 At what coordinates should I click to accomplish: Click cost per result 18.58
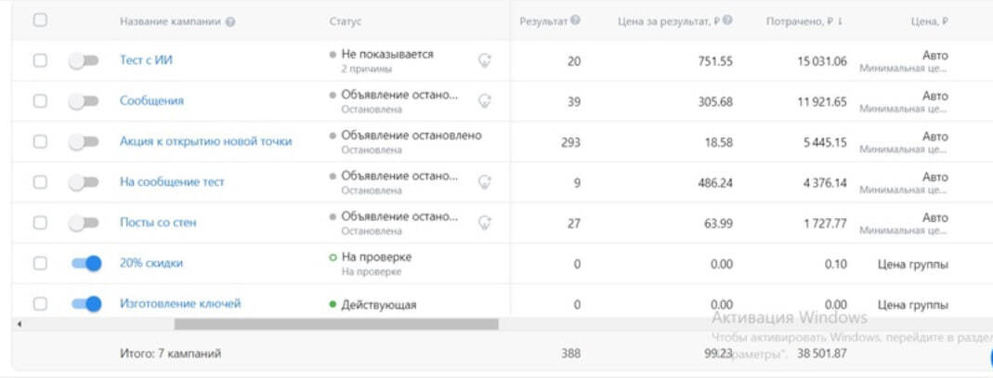(719, 142)
